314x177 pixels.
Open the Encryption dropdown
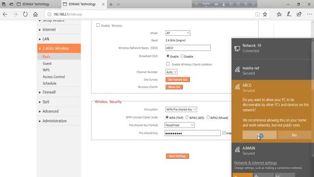(181, 109)
